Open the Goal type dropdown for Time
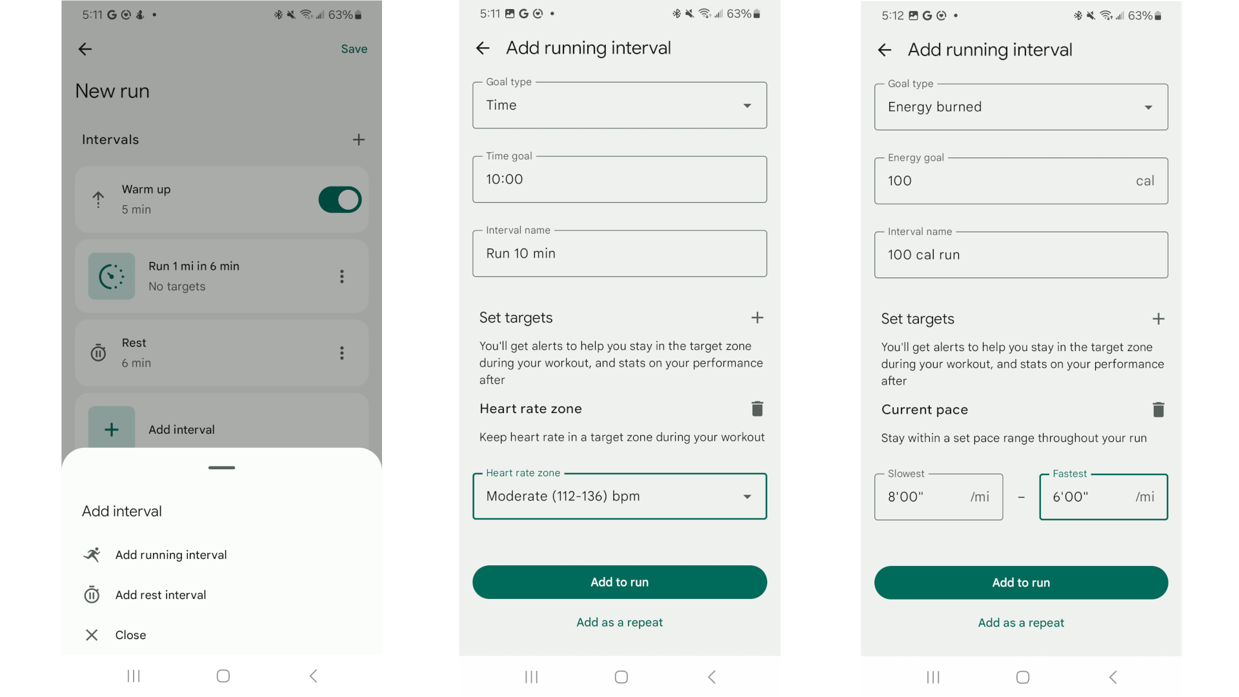The height and width of the screenshot is (697, 1239). (619, 105)
